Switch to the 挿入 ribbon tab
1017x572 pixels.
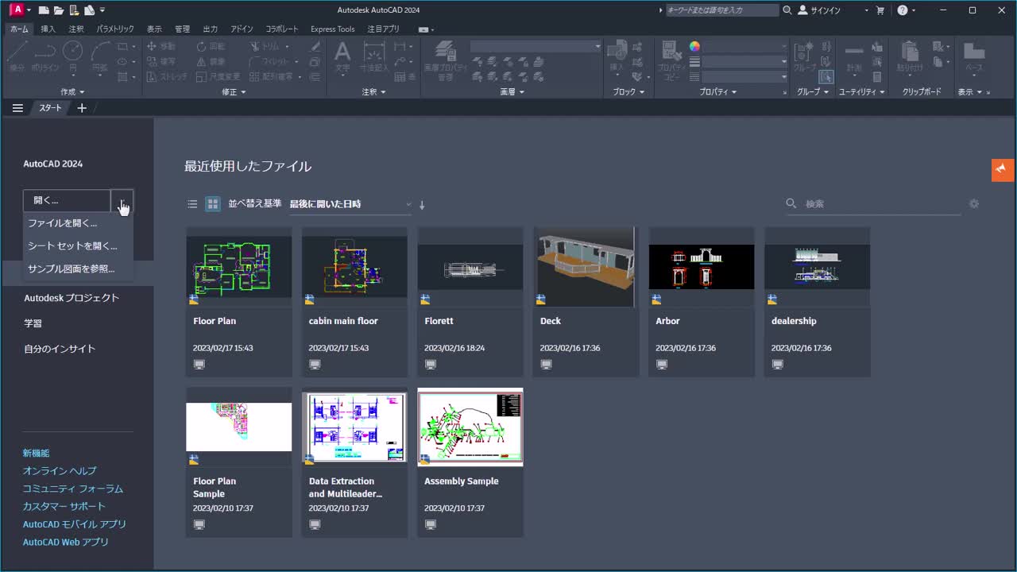(48, 29)
